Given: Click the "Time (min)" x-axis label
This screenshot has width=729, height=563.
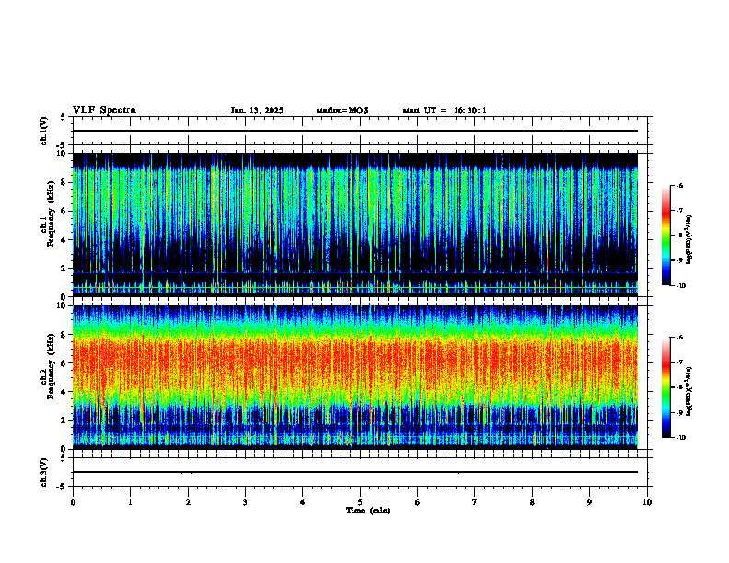Looking at the screenshot, I should pyautogui.click(x=368, y=511).
